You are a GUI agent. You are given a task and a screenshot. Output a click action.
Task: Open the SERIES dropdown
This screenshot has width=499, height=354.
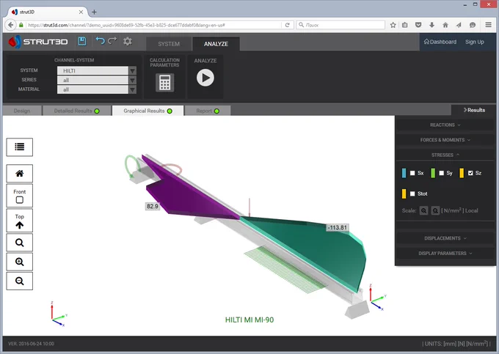(97, 80)
